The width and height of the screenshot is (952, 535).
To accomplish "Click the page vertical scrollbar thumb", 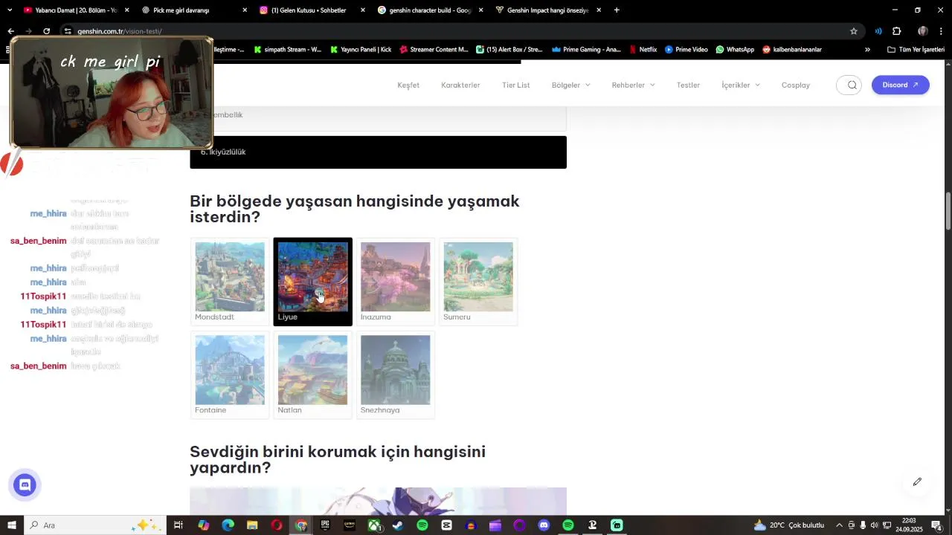I will pos(948,211).
